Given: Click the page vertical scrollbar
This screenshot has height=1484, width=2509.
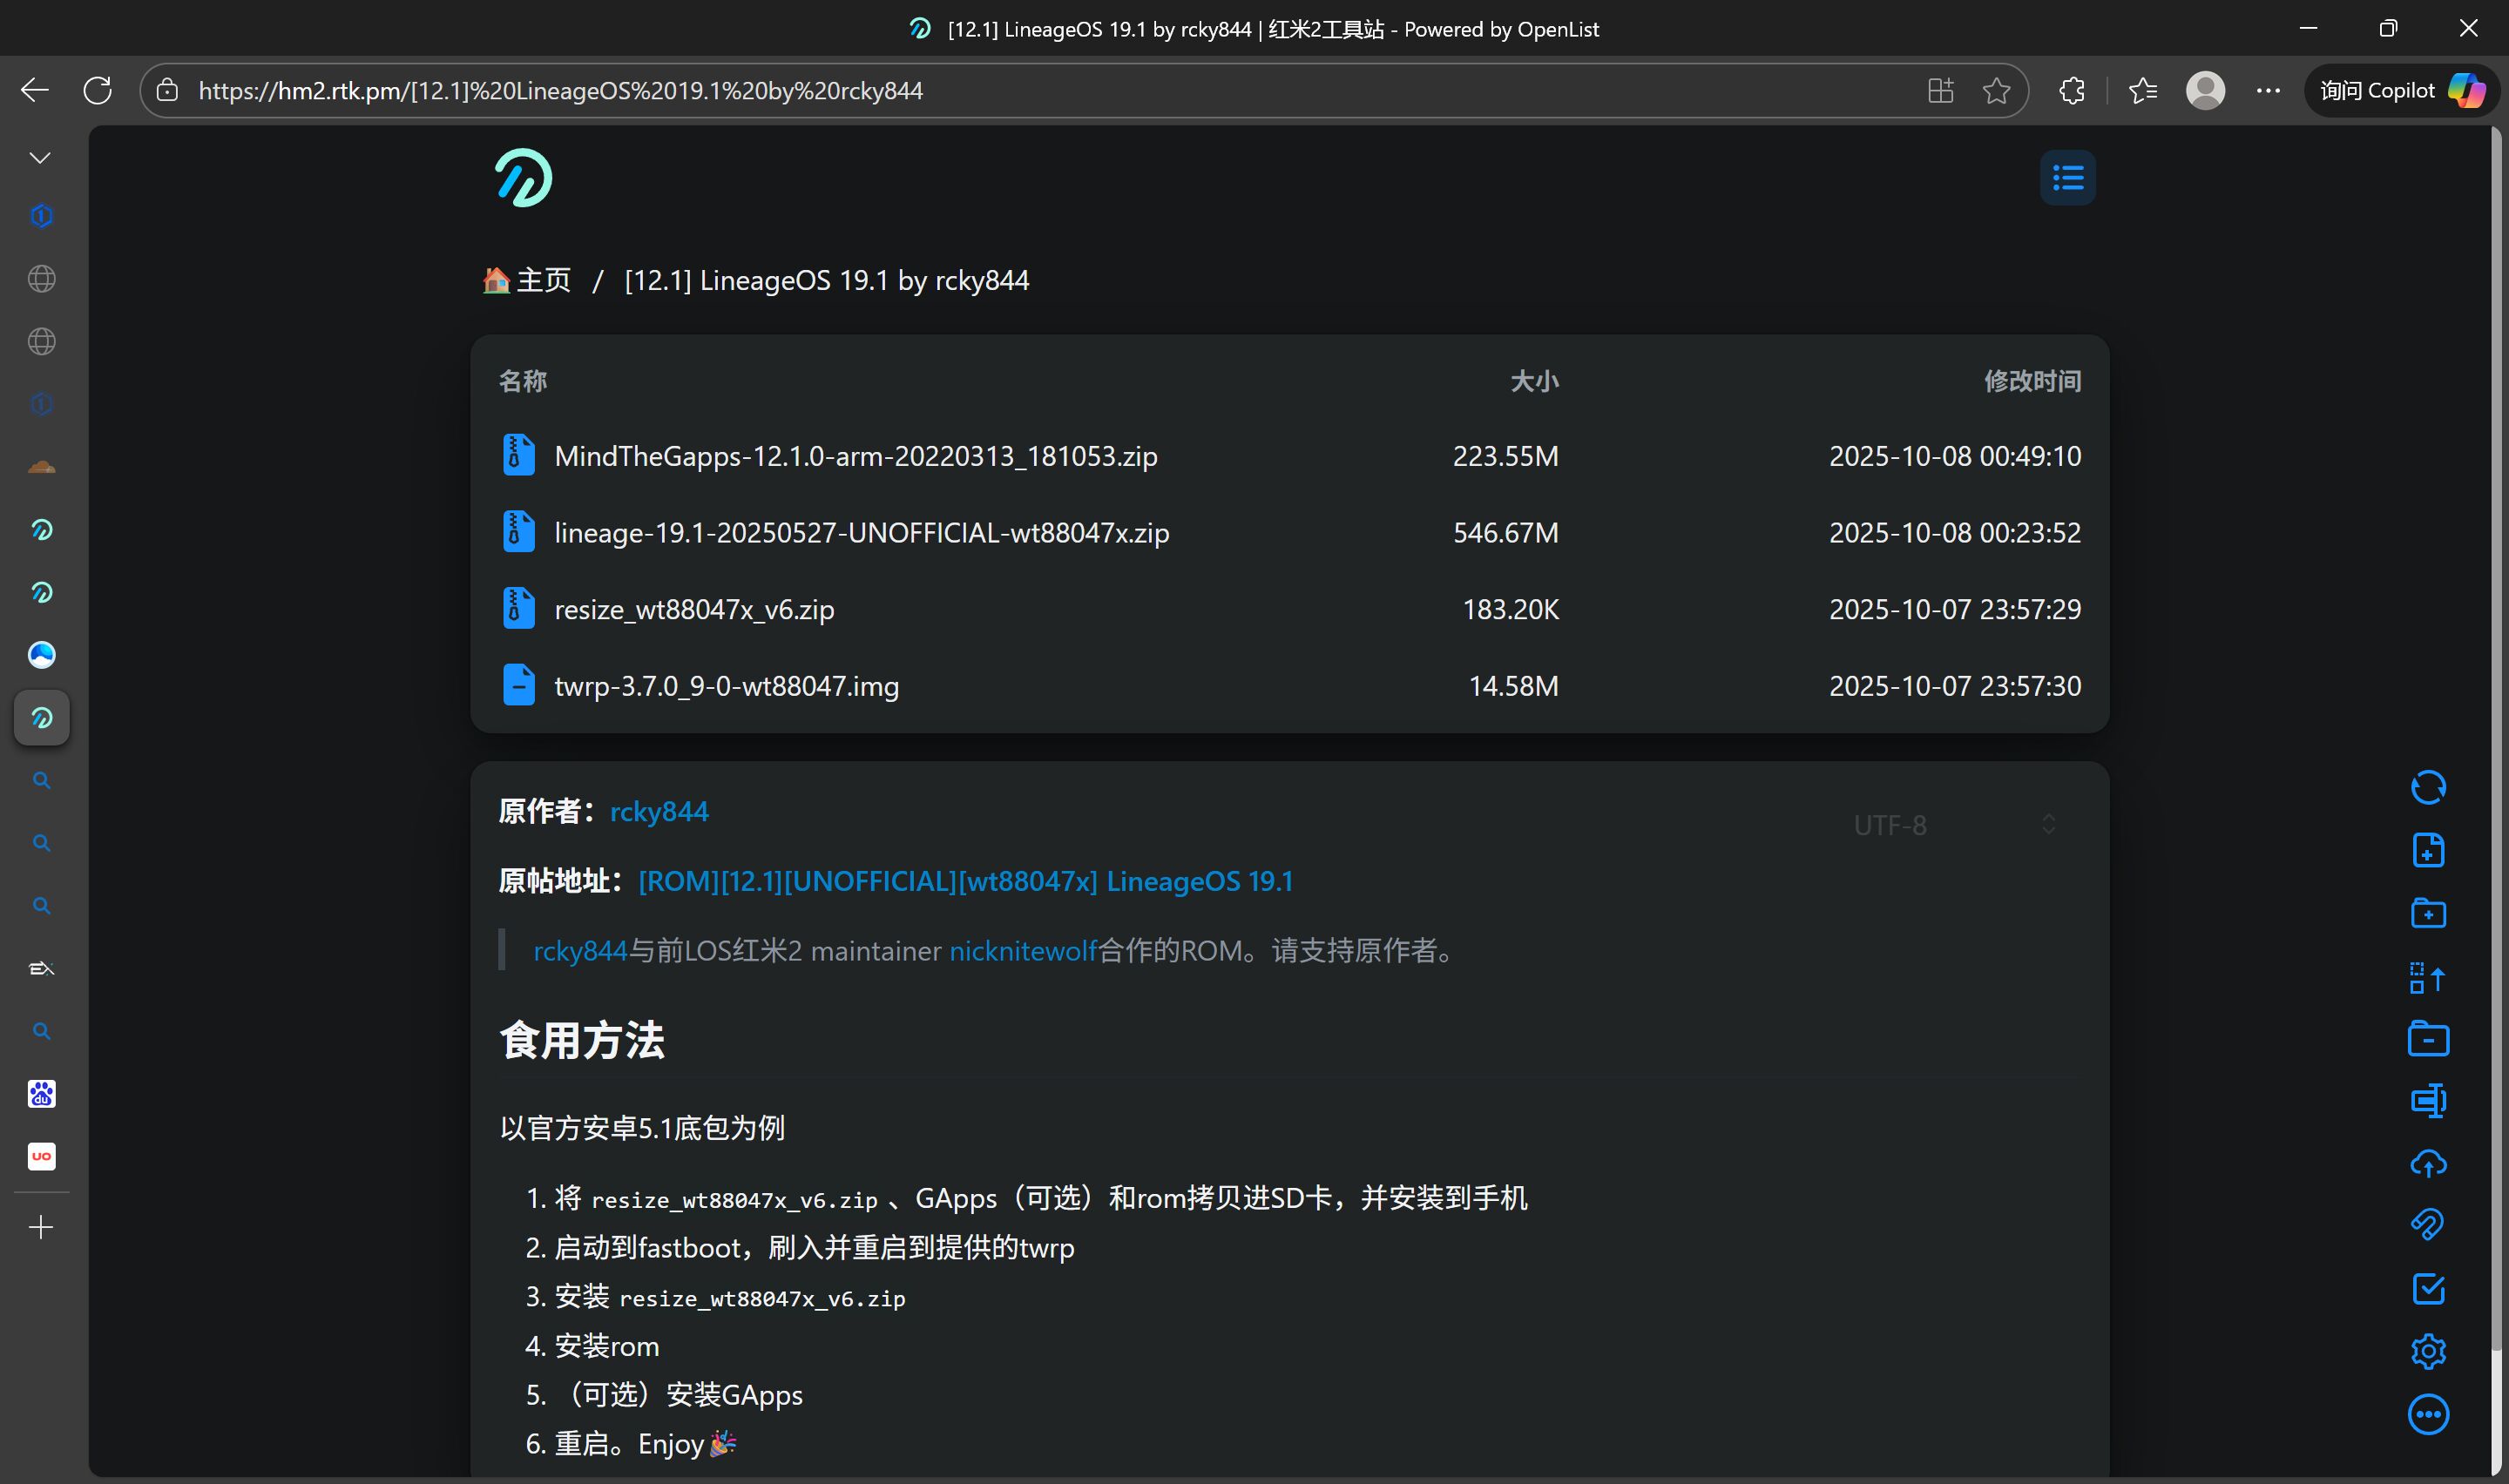Looking at the screenshot, I should click(2496, 700).
